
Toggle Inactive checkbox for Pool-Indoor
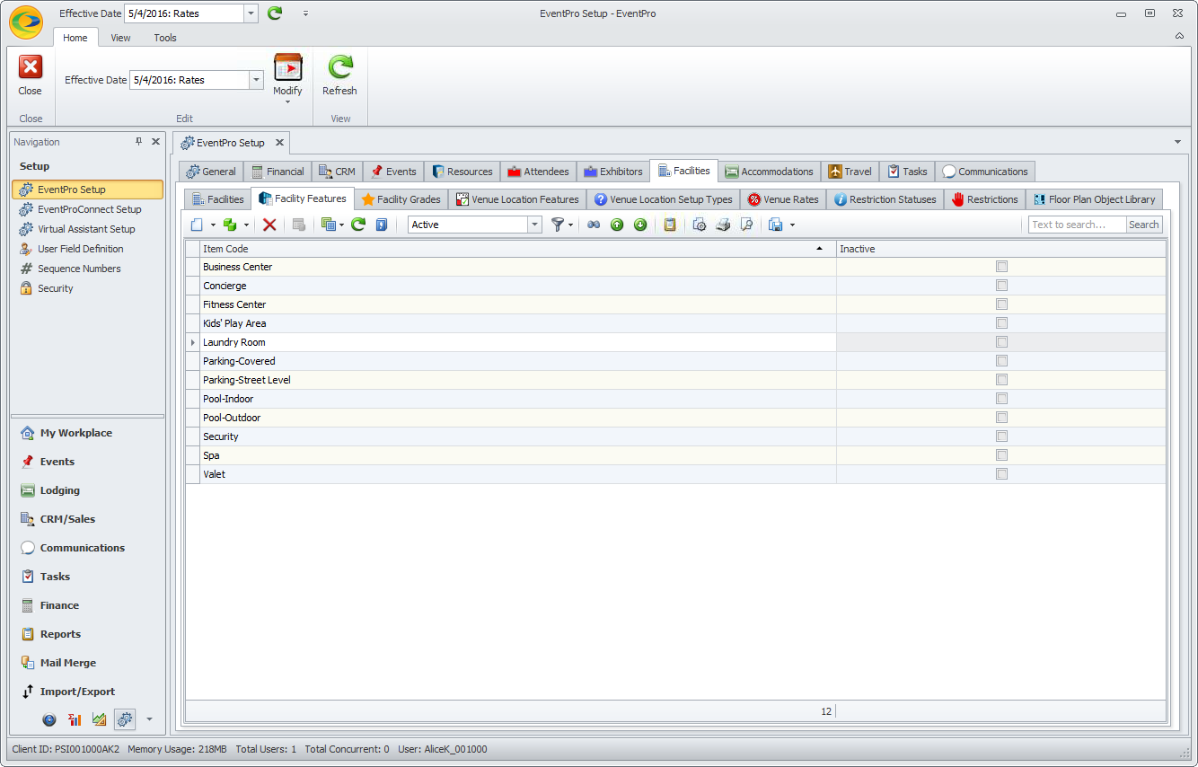coord(1001,399)
